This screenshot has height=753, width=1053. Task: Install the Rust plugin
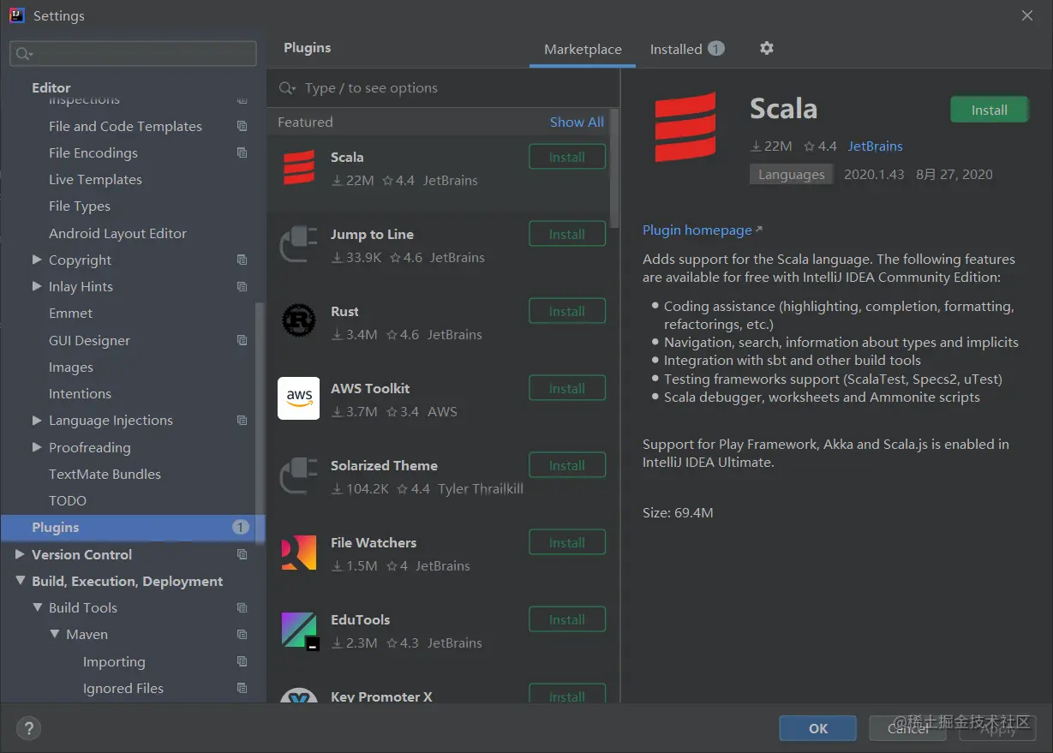[x=567, y=311]
